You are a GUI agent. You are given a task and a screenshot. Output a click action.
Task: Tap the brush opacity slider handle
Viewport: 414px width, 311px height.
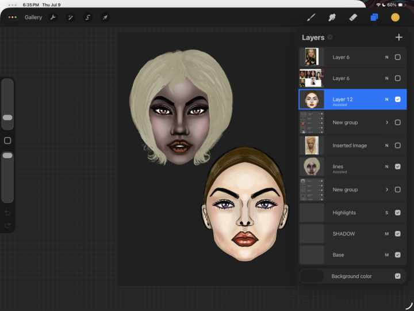[7, 155]
